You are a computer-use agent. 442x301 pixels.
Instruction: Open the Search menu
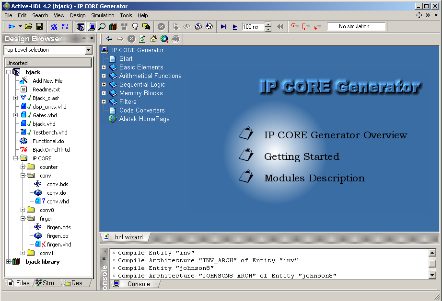coord(40,15)
